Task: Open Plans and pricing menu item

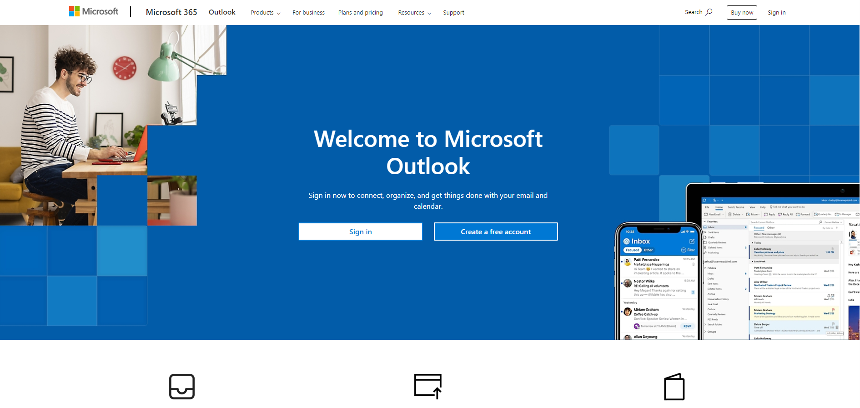Action: [x=361, y=13]
